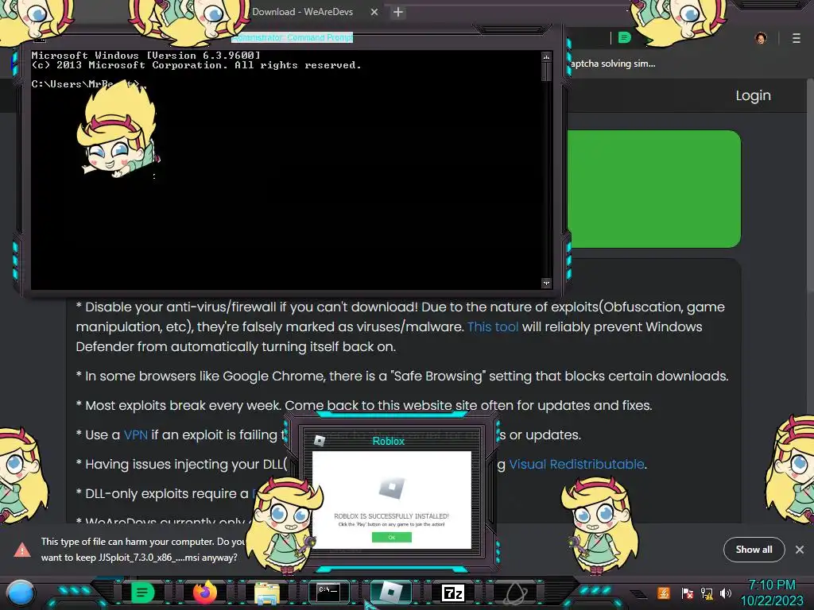Click the Java update tray icon
The image size is (814, 610).
[x=664, y=593]
